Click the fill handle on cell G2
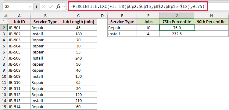The width and height of the screenshot is (229, 110). click(194, 31)
